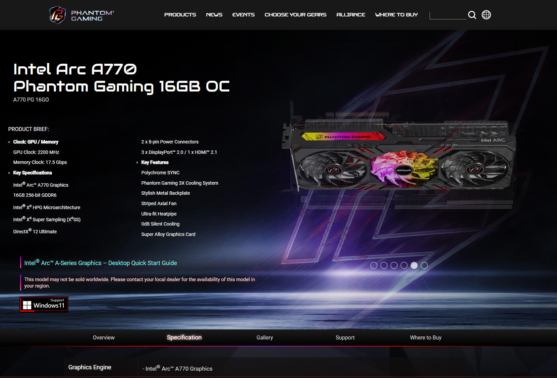The image size is (557, 378).
Task: Click the search magnifier icon
Action: [472, 15]
